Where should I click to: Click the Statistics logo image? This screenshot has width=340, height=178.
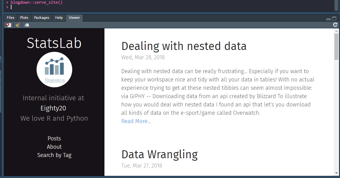point(55,69)
